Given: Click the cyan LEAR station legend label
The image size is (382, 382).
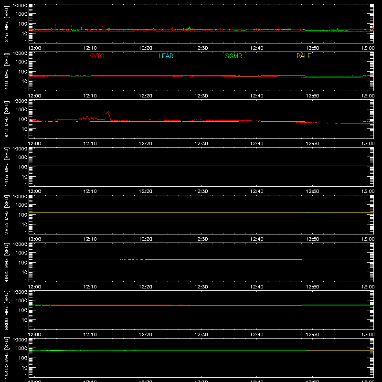Looking at the screenshot, I should point(166,56).
